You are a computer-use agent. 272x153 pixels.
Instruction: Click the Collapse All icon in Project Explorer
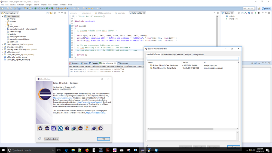pyautogui.click(x=47, y=13)
